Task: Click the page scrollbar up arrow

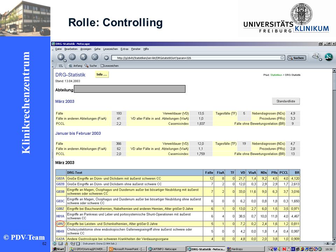Action: [x=334, y=70]
